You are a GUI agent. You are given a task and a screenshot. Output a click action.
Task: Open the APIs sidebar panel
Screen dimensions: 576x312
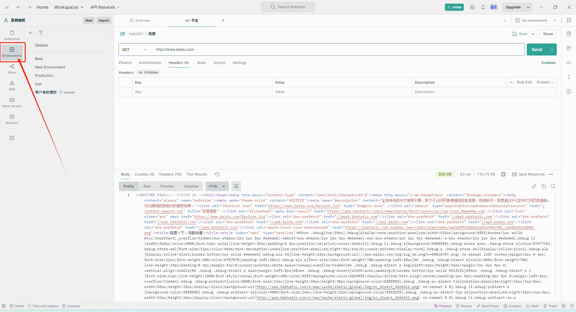click(12, 85)
